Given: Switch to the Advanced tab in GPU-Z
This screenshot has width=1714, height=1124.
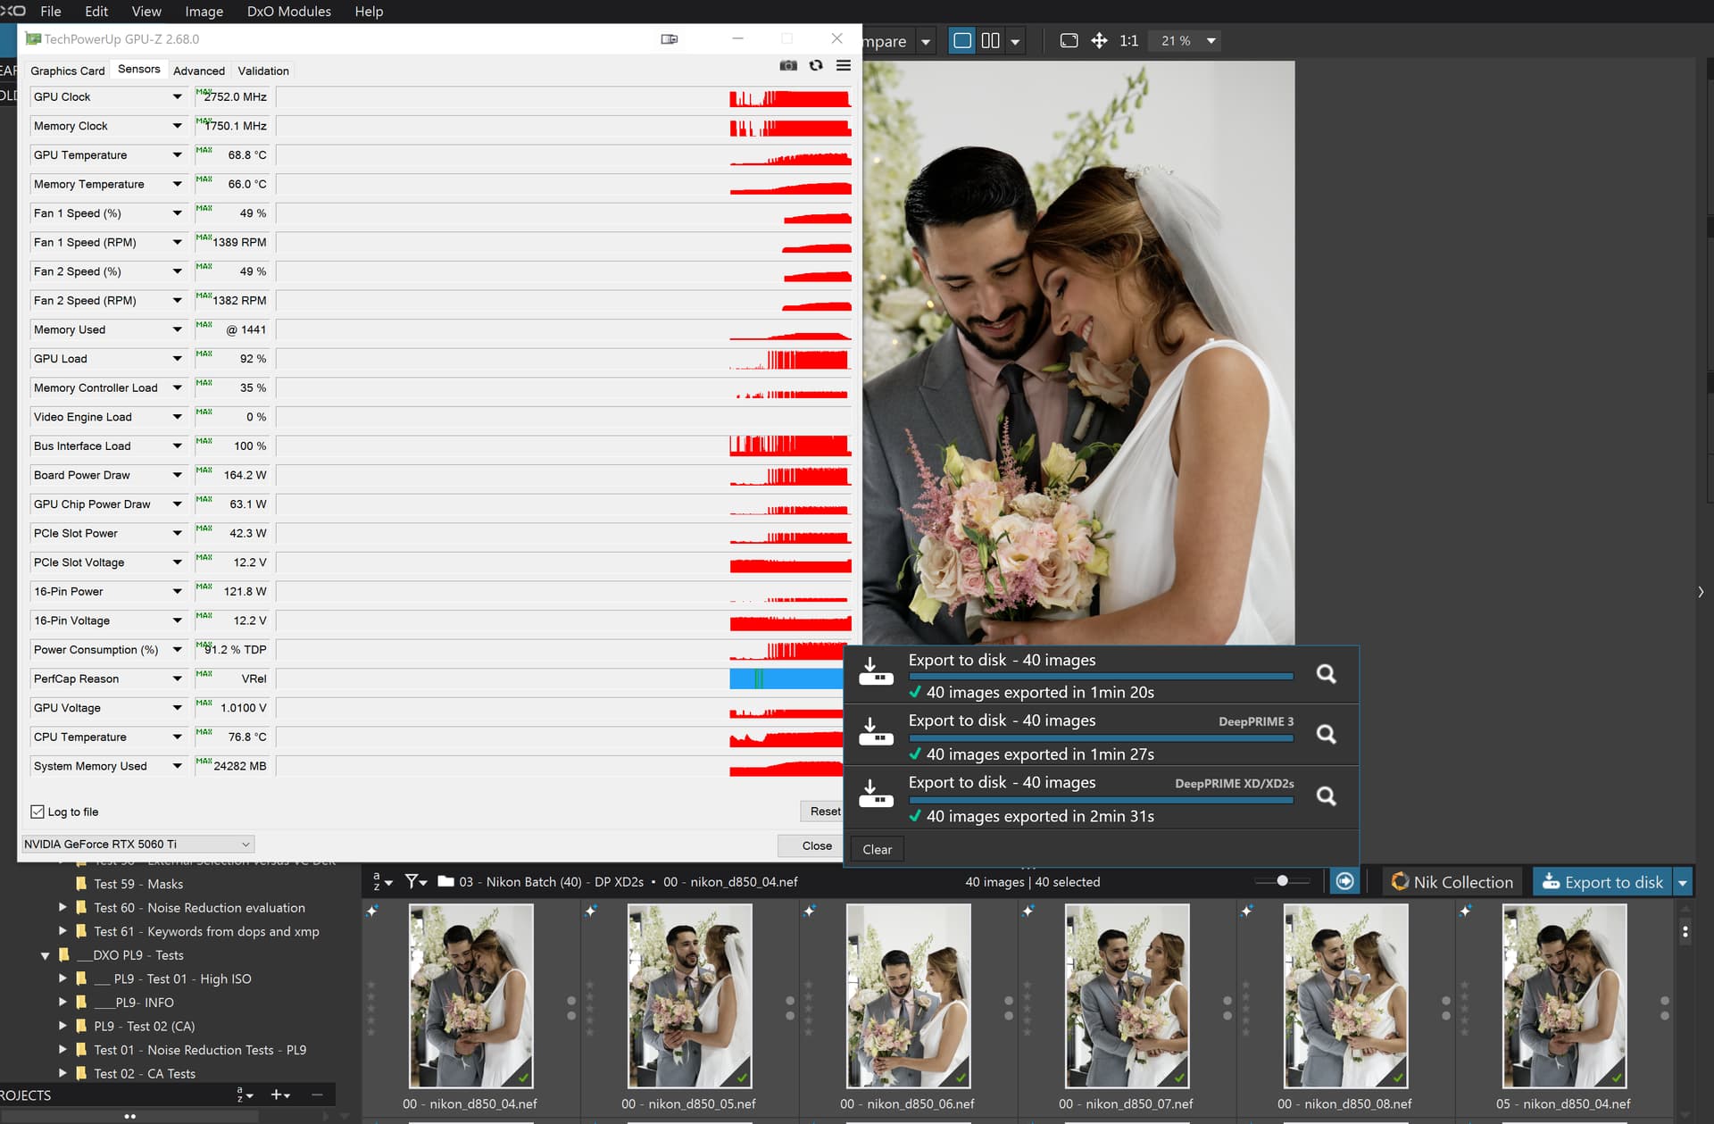Looking at the screenshot, I should point(199,71).
